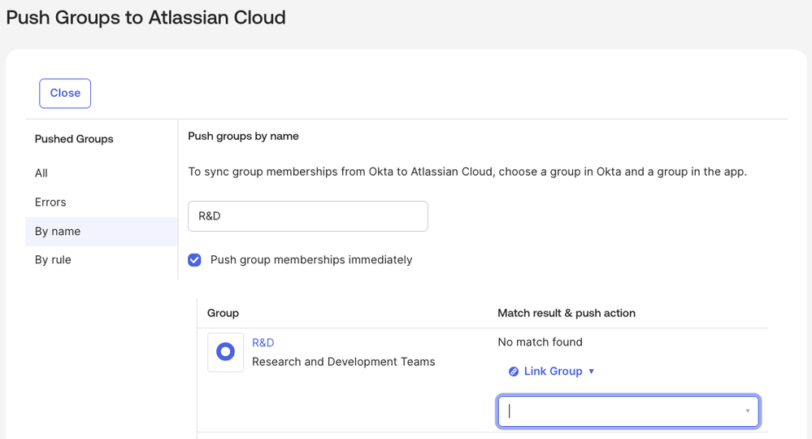Show All pushed groups
Viewport: 812px width, 439px height.
pos(41,173)
